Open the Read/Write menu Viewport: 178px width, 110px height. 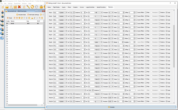coord(17,3)
